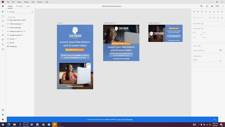The height and width of the screenshot is (127, 225).
Task: Apply Exclude Overlap boolean operation
Action: [x=222, y=18]
